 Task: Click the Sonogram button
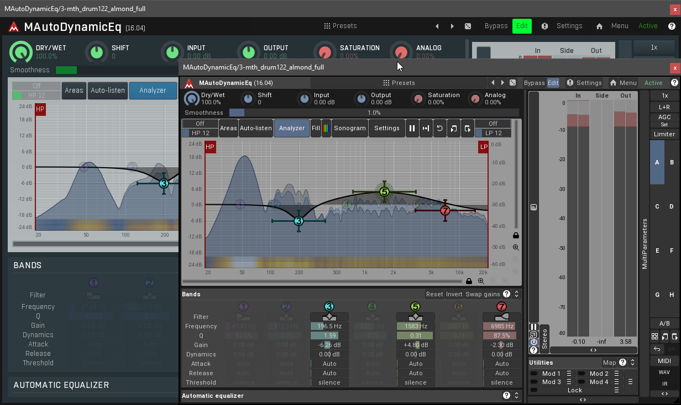click(350, 128)
